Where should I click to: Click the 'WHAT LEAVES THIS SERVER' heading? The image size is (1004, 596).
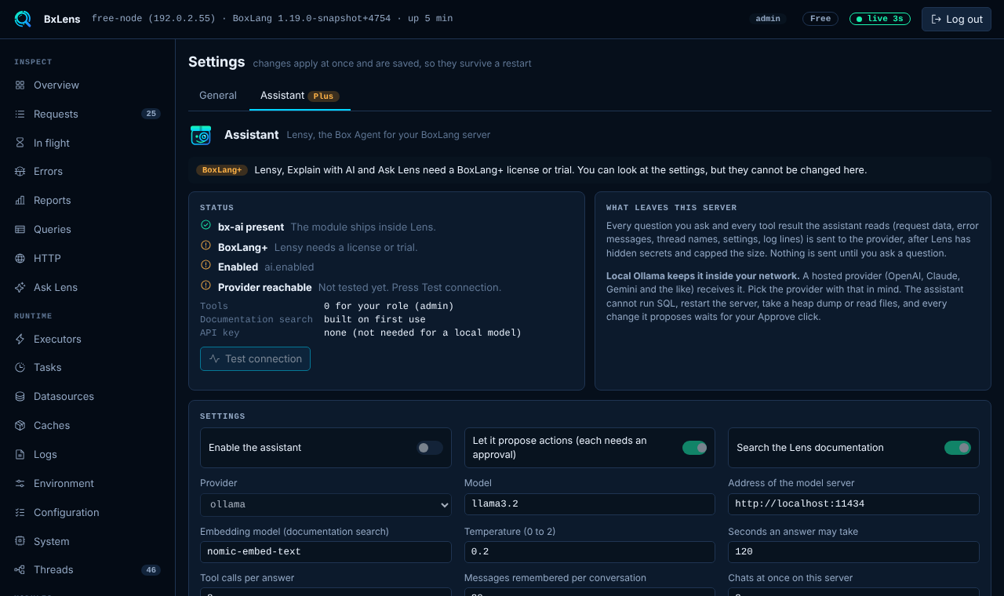tap(671, 208)
